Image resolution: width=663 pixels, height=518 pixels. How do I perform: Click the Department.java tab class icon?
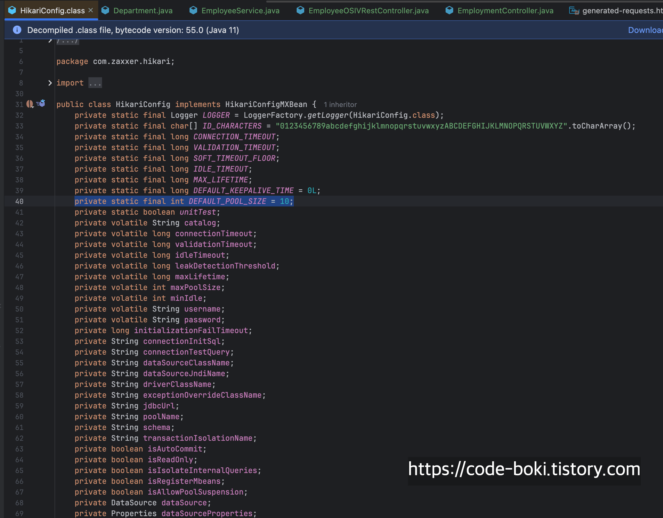(105, 10)
